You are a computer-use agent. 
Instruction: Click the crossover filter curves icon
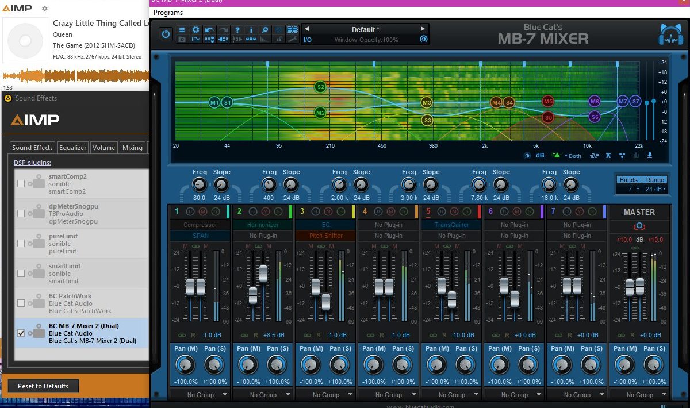click(595, 155)
